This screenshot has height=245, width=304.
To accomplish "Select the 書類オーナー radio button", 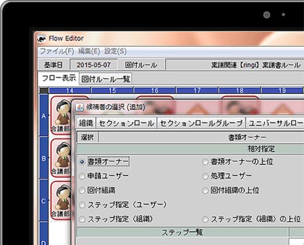I will tap(82, 162).
